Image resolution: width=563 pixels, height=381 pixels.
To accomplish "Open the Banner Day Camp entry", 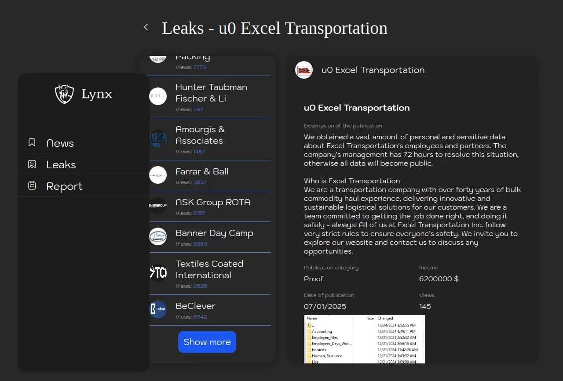I will coord(214,233).
